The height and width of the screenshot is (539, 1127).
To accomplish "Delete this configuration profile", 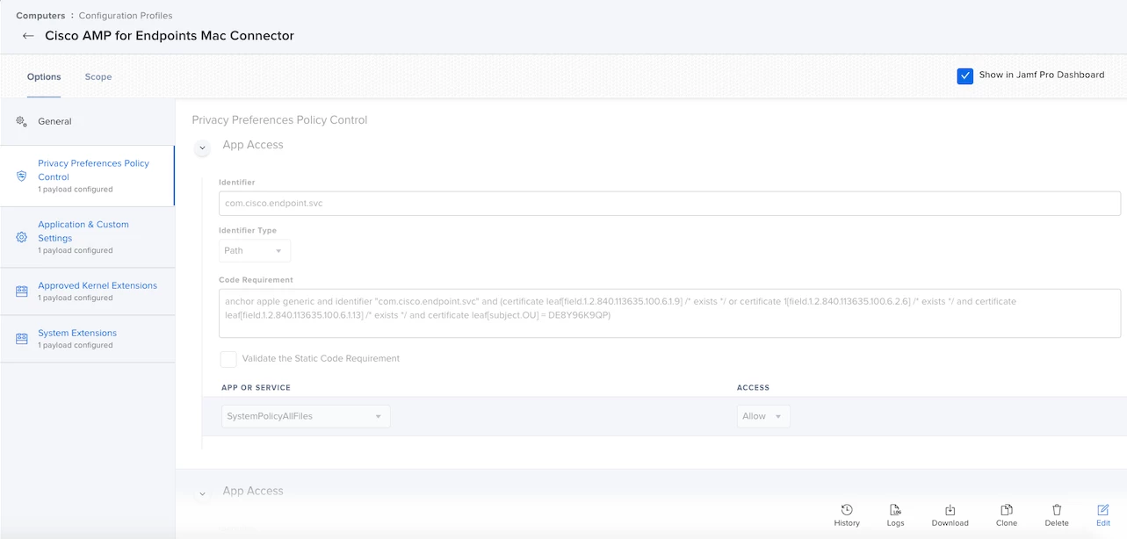I will (x=1057, y=515).
